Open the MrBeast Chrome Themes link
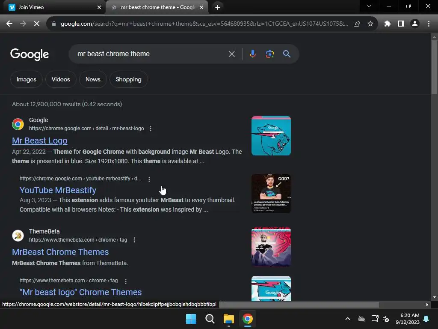 60,252
